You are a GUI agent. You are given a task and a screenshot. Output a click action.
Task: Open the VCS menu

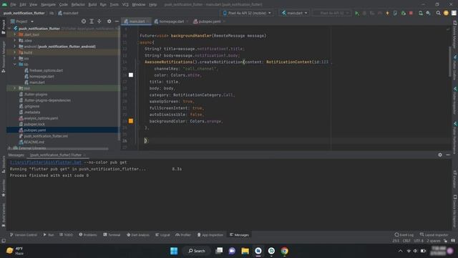[125, 4]
